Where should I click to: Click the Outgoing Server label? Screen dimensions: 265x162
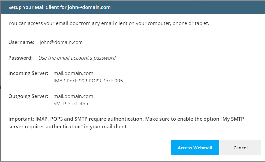28,96
